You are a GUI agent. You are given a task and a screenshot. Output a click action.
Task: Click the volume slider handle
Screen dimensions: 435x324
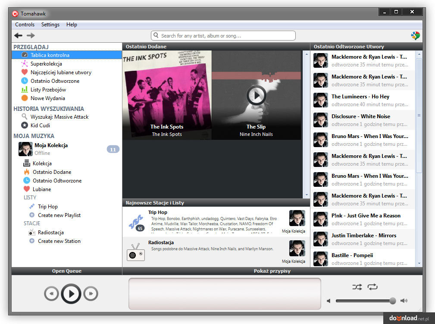tap(393, 301)
